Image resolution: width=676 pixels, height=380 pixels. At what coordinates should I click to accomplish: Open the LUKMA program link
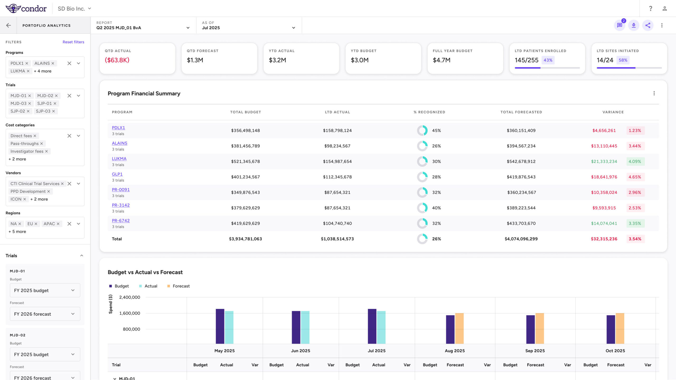pyautogui.click(x=119, y=159)
